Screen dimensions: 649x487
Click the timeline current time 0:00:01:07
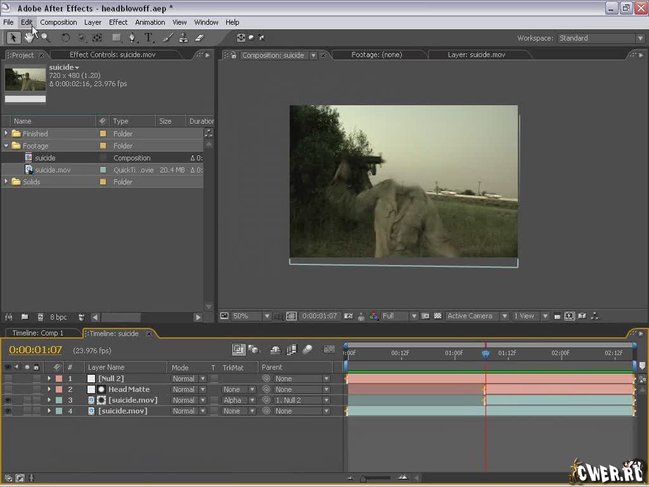click(35, 350)
